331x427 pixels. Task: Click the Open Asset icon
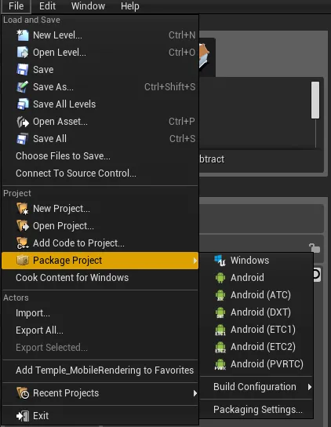click(x=22, y=122)
